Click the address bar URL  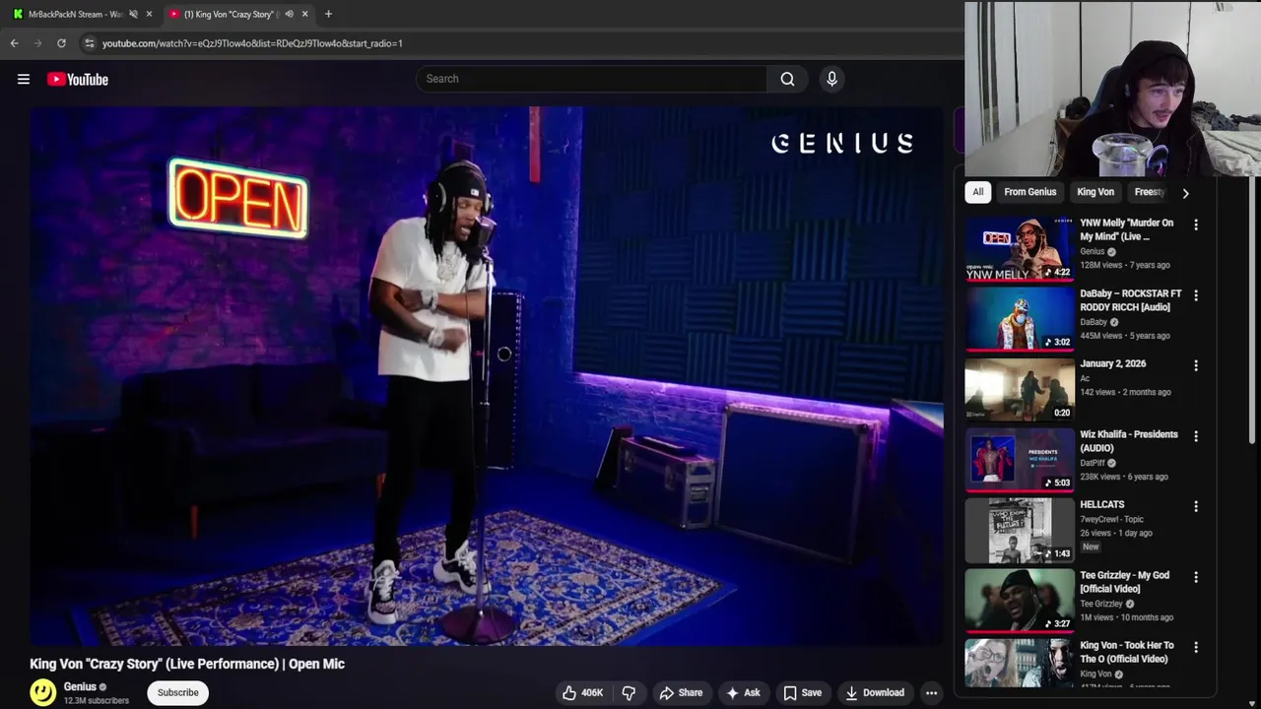pyautogui.click(x=252, y=43)
